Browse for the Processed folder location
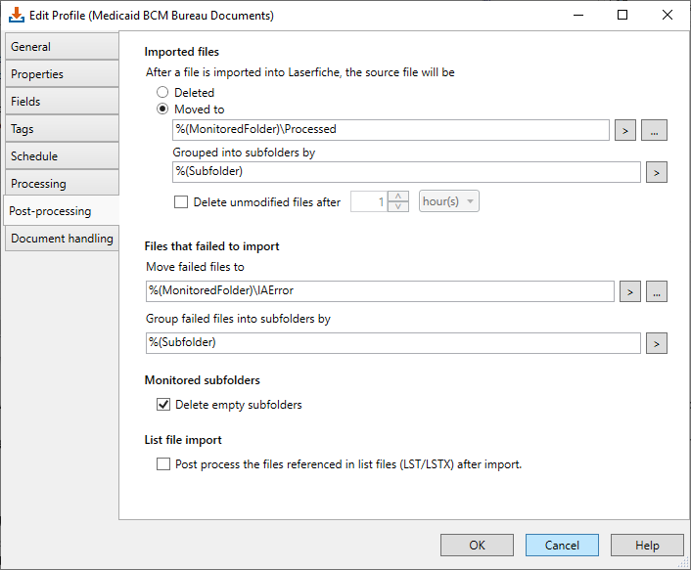The image size is (691, 570). (654, 130)
